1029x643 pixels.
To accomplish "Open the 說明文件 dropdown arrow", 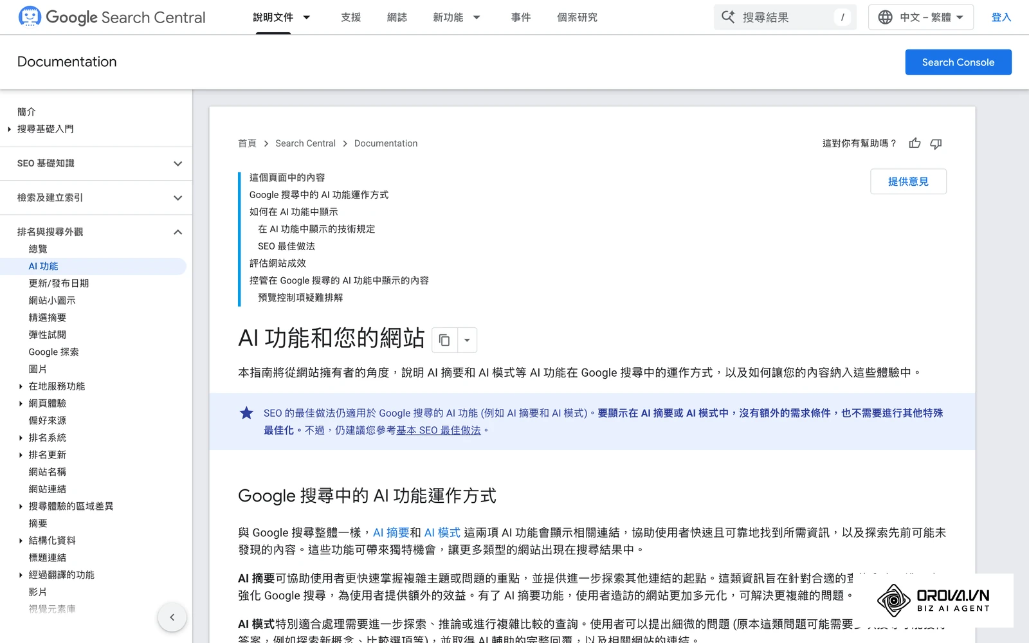I will pos(307,17).
